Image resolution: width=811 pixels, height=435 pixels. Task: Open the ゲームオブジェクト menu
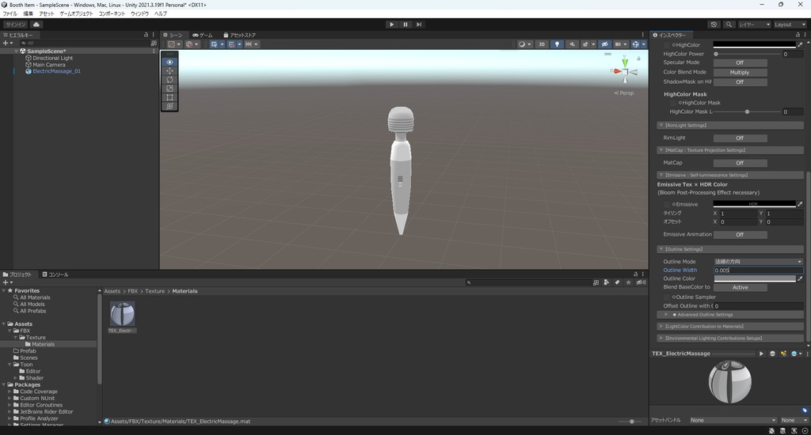[76, 14]
